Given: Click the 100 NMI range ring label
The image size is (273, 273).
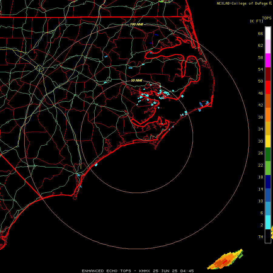Looking at the screenshot, I should (x=136, y=24).
